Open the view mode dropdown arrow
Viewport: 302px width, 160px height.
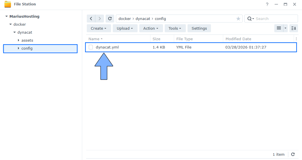pos(285,28)
